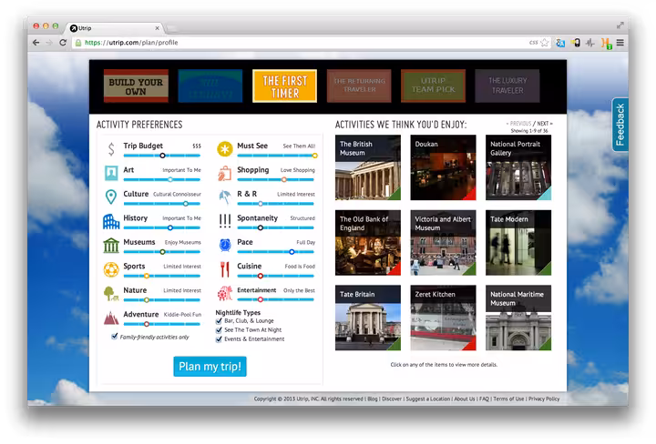Open the Privacy Policy footer link

pyautogui.click(x=544, y=399)
